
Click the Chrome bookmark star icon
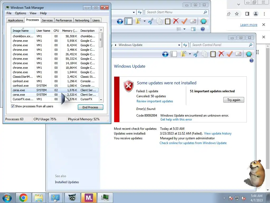237,14
